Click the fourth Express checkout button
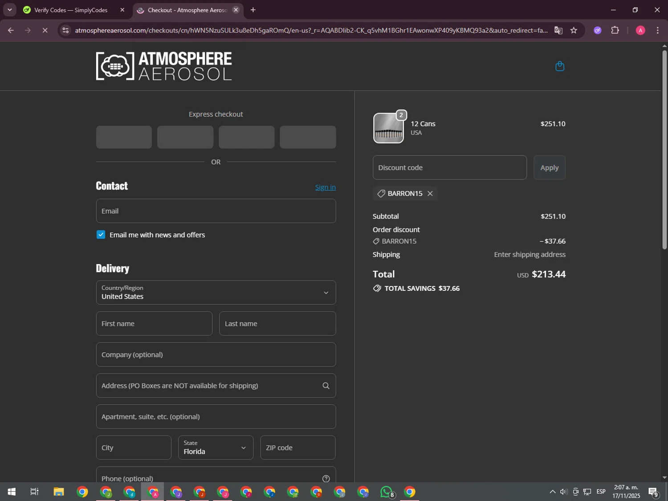The image size is (668, 501). (x=308, y=137)
